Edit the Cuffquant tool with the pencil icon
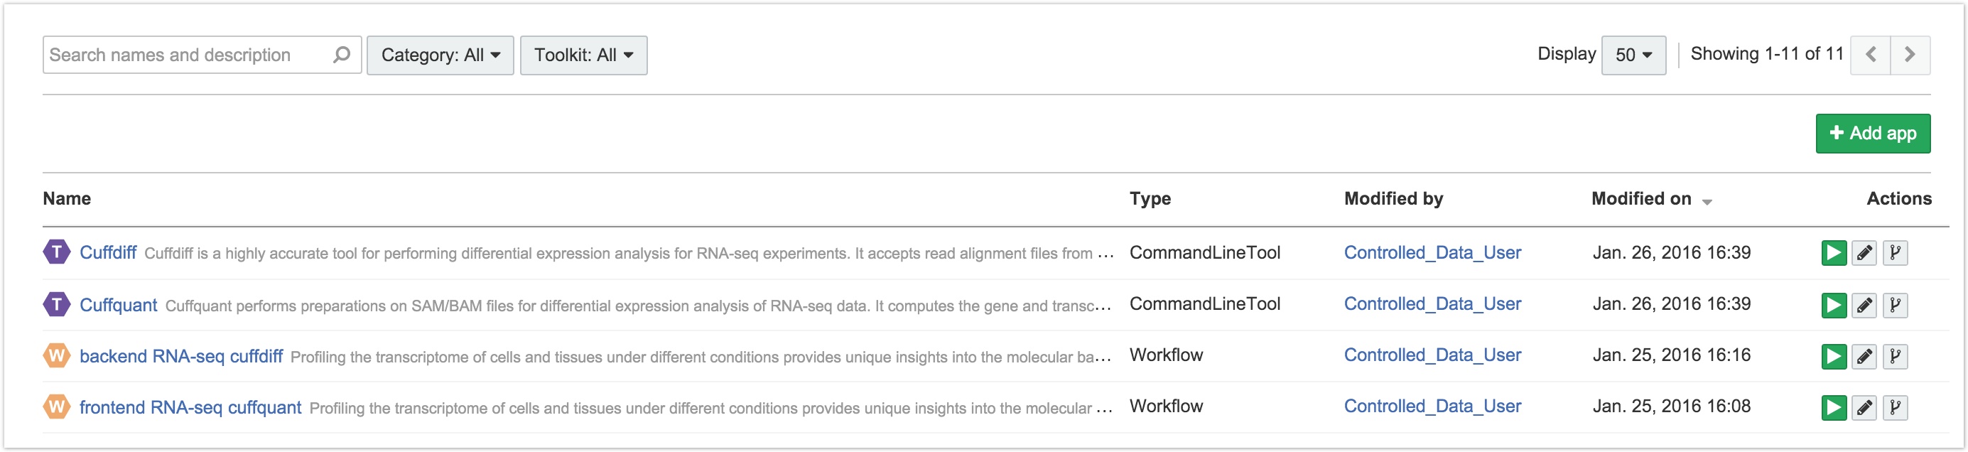Image resolution: width=1968 pixels, height=452 pixels. (x=1864, y=305)
